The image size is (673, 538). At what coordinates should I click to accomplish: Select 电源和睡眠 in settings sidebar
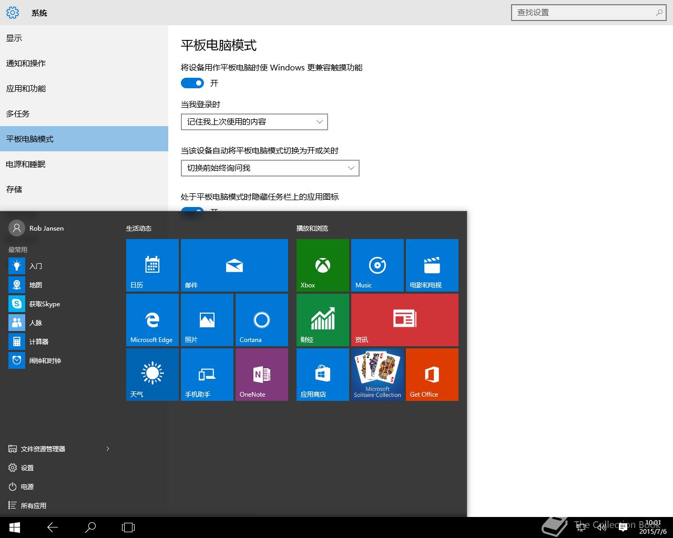pyautogui.click(x=84, y=164)
